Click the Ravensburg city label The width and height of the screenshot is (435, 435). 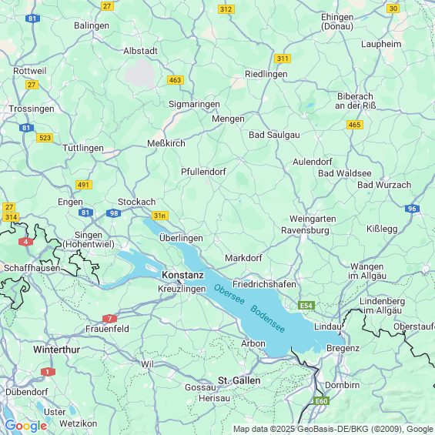(305, 230)
